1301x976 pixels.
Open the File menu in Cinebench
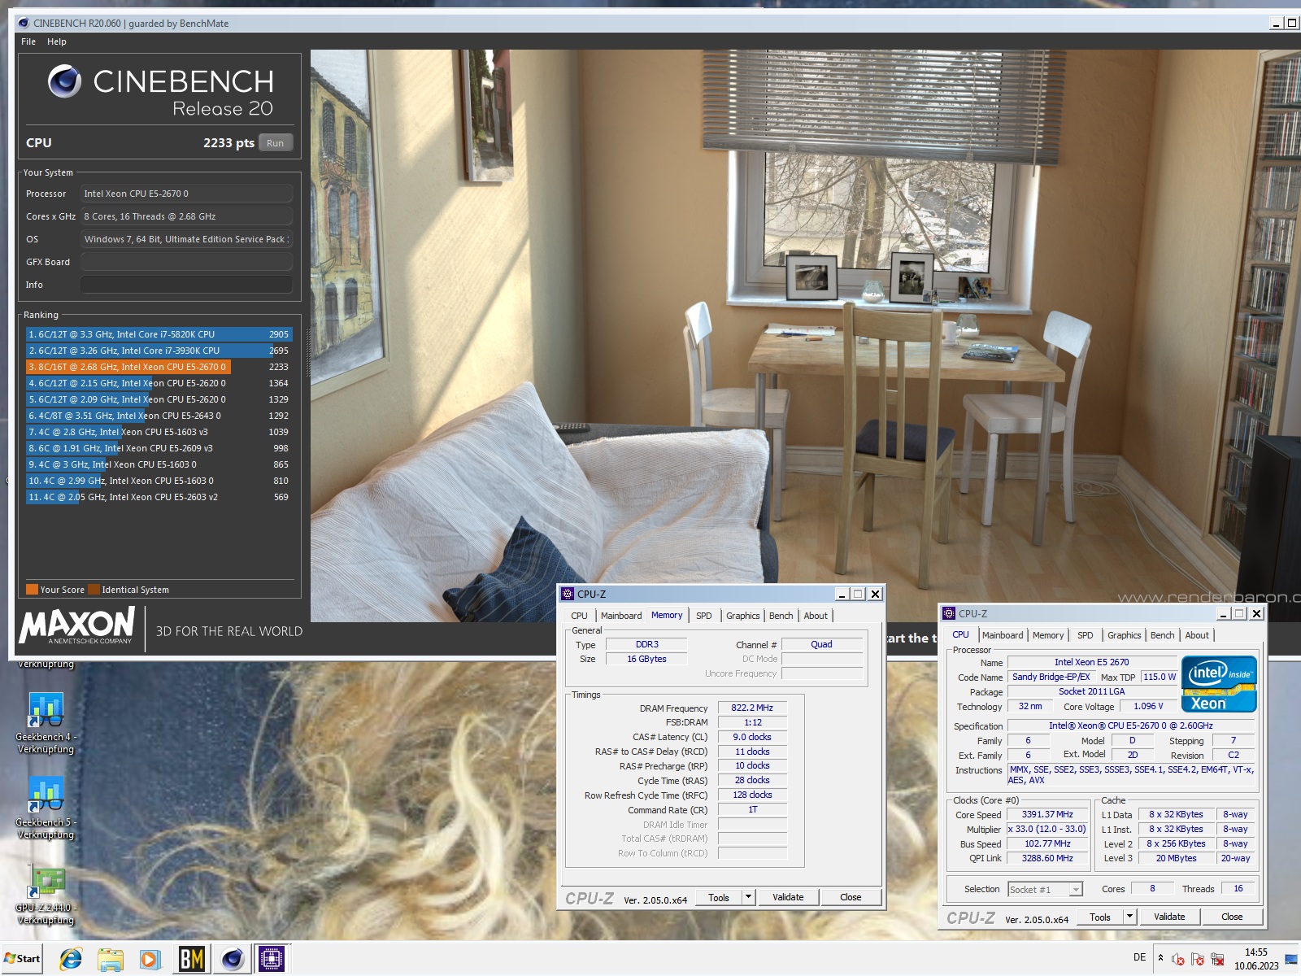(28, 41)
